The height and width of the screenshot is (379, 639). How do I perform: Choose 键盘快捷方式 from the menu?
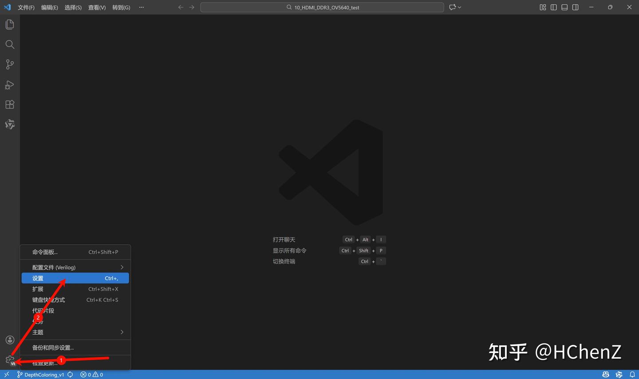click(75, 300)
